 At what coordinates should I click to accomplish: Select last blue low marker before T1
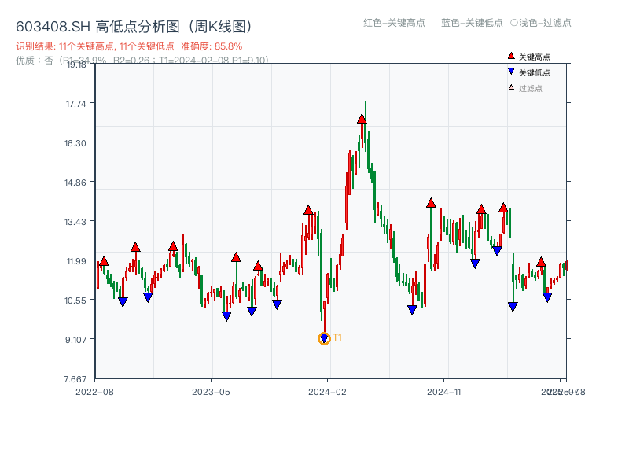pos(277,304)
